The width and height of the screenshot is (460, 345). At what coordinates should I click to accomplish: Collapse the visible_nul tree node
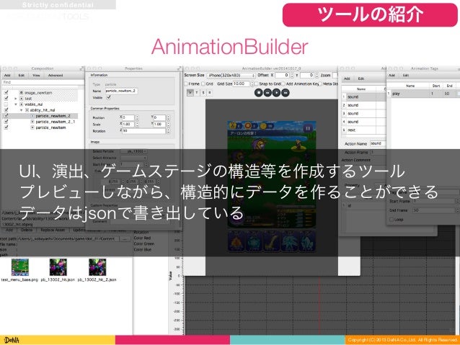(x=16, y=104)
